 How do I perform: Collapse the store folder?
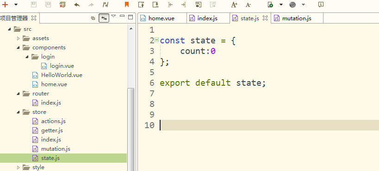click(x=18, y=112)
